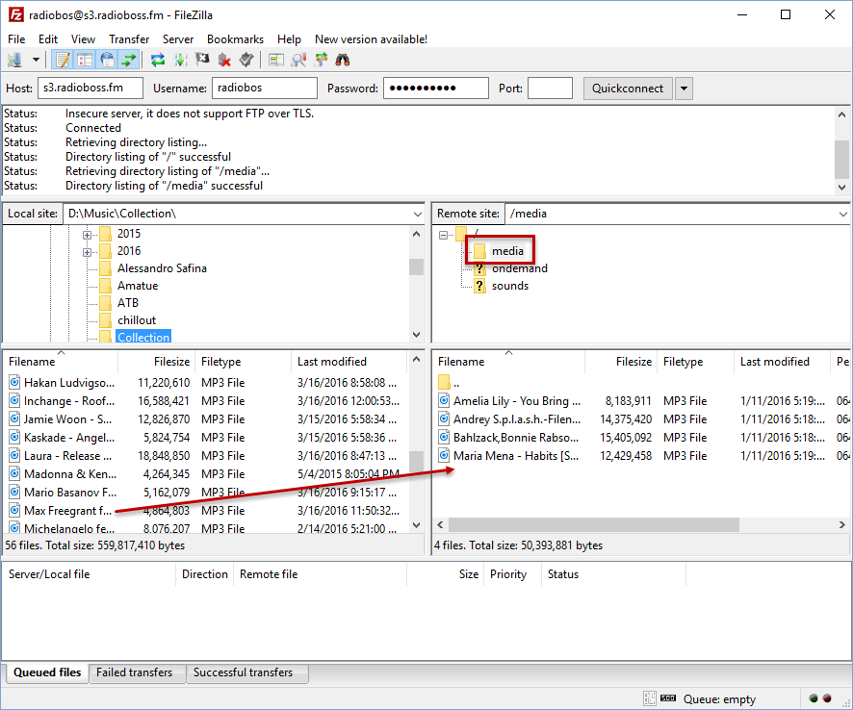The width and height of the screenshot is (853, 710).
Task: Click into the Port input field
Action: 550,89
